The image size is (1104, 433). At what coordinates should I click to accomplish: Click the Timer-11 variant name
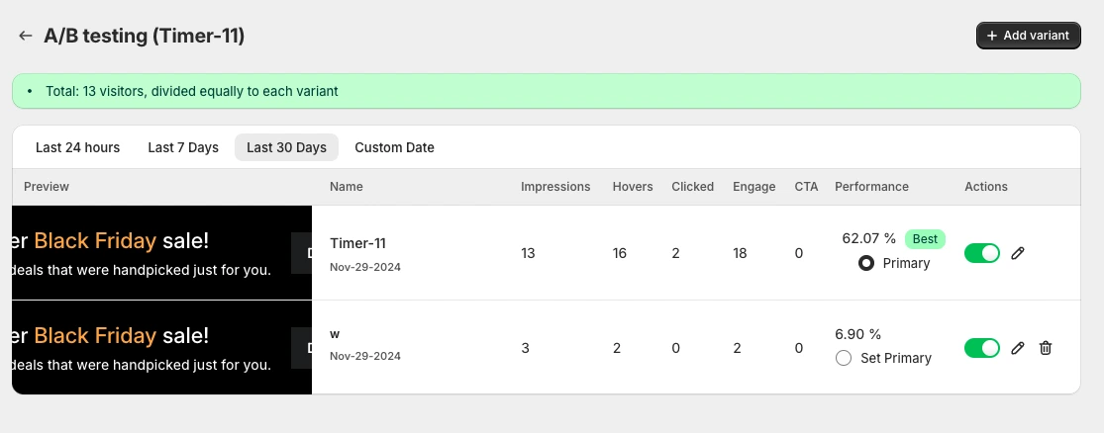(357, 243)
